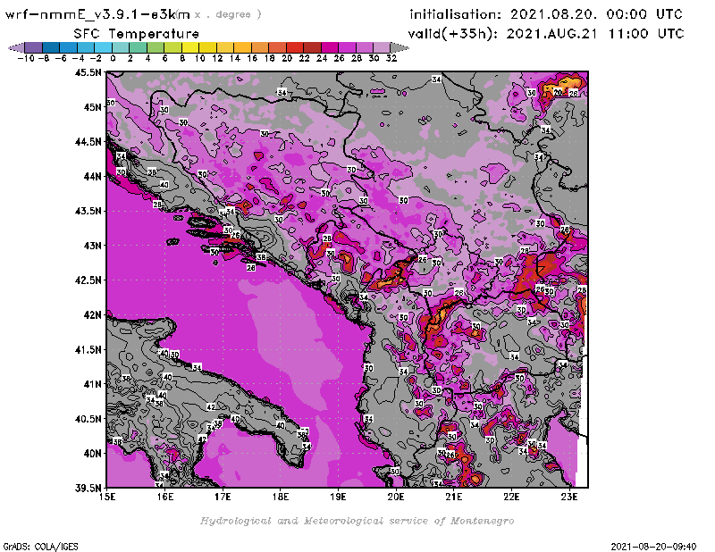Pick the orange legend swatch between 14 and 16

tap(242, 47)
